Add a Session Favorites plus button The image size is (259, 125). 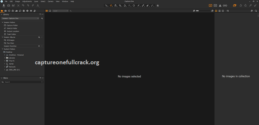pos(39,46)
